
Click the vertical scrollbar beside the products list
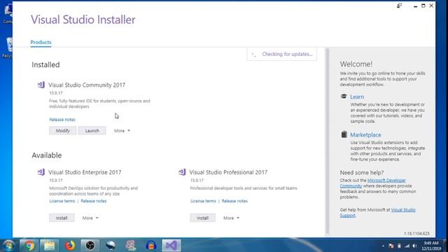pyautogui.click(x=327, y=141)
